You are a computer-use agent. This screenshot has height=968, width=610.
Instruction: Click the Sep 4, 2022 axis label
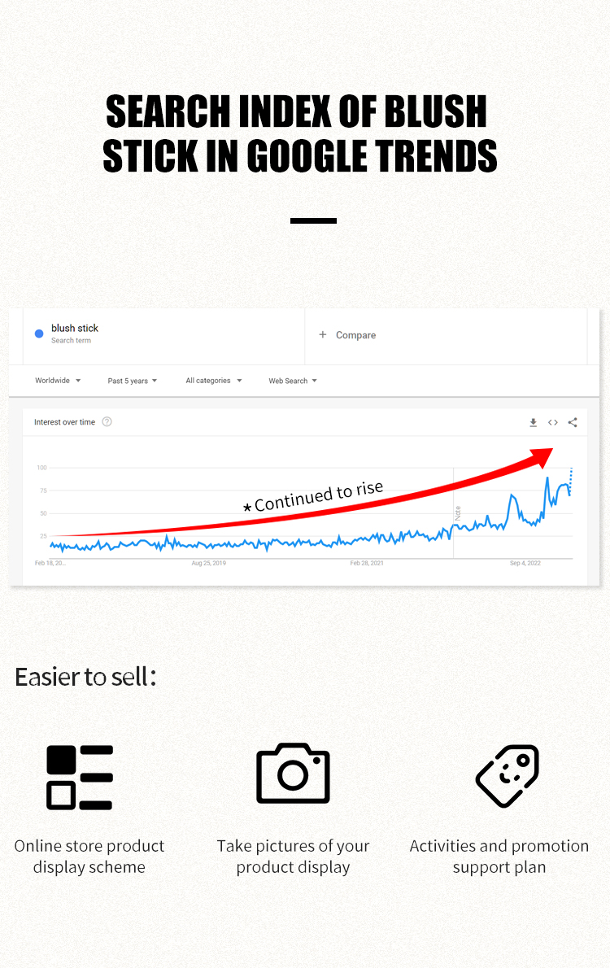525,563
